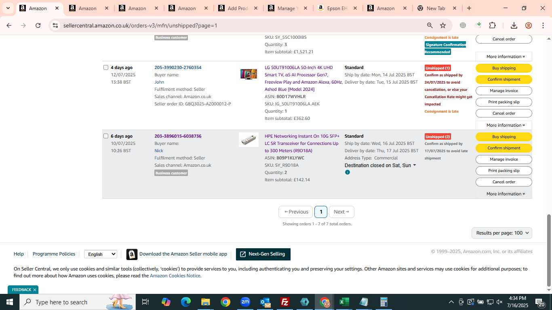Click the volume icon in system tray

point(499,302)
